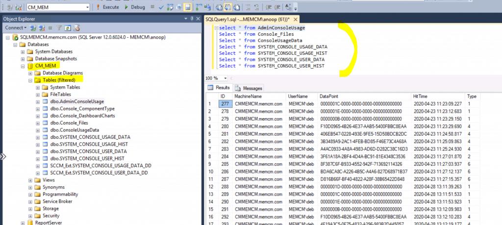Close the Object Explorer panel

[x=198, y=19]
